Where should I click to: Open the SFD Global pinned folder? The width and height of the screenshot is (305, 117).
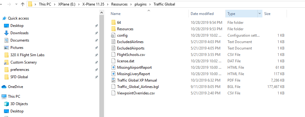point(19,77)
